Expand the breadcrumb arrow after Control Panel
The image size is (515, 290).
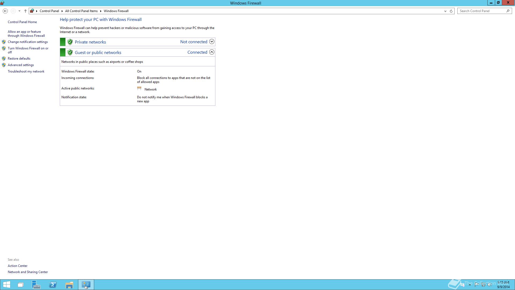(x=62, y=11)
